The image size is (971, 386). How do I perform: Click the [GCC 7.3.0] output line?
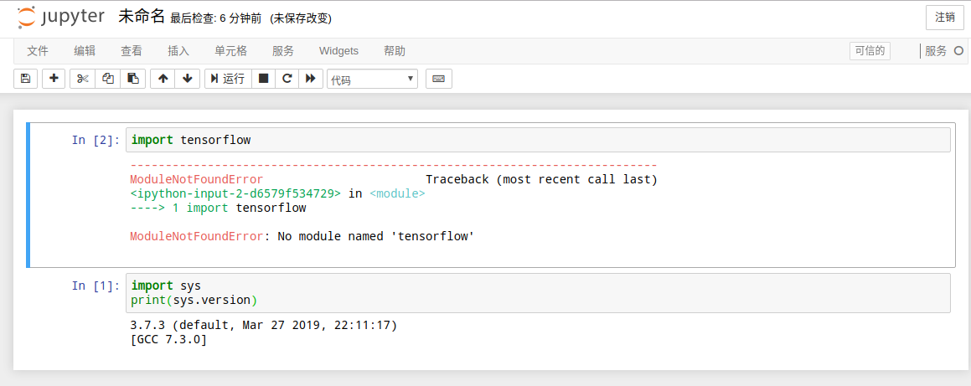(168, 340)
